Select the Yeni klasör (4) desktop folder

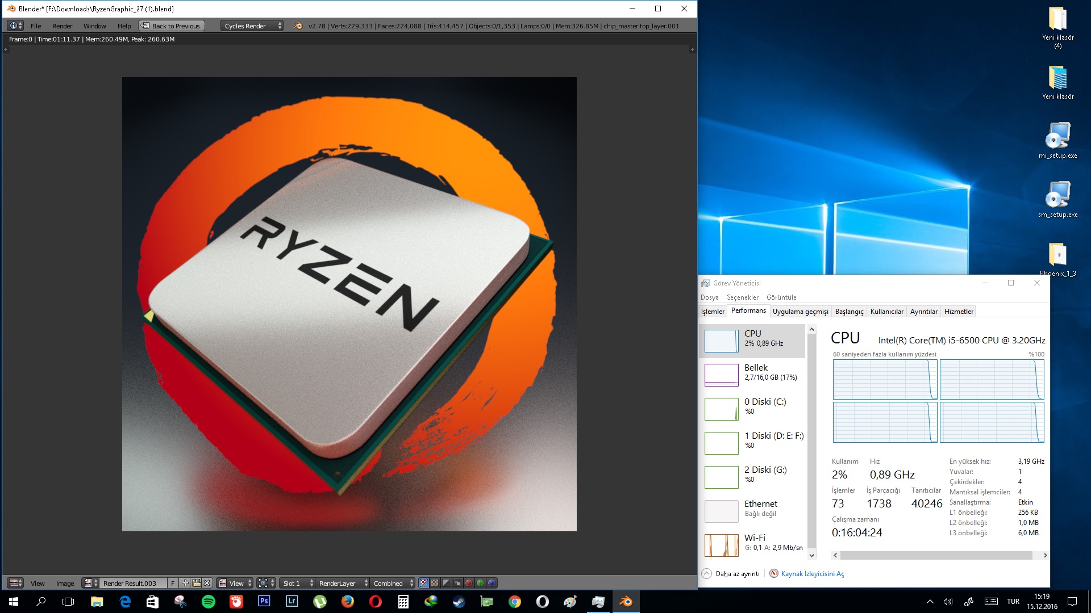(x=1057, y=27)
